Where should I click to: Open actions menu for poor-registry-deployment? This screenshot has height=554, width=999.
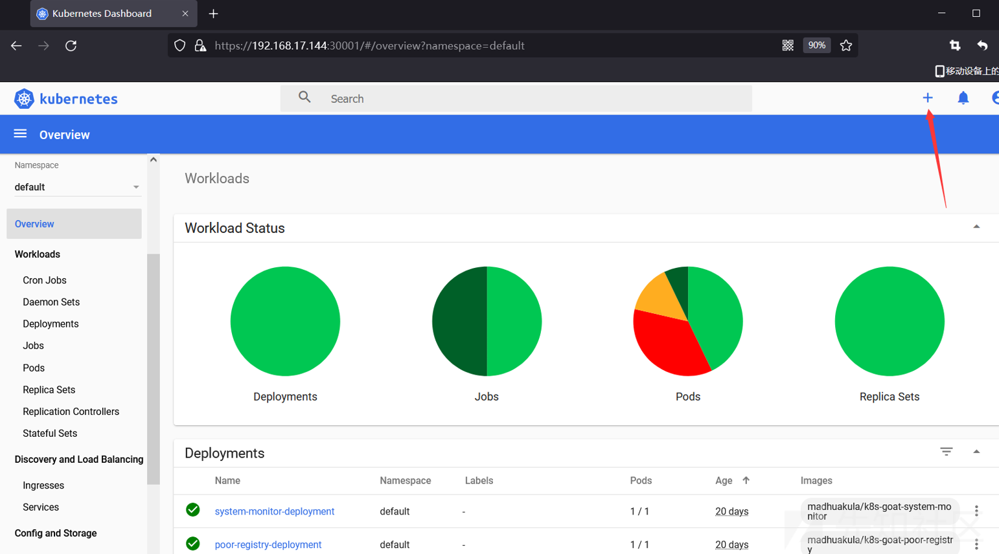click(x=976, y=544)
